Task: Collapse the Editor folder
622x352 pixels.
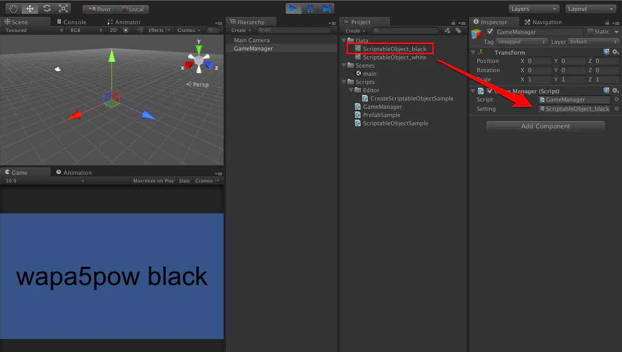Action: (x=351, y=90)
